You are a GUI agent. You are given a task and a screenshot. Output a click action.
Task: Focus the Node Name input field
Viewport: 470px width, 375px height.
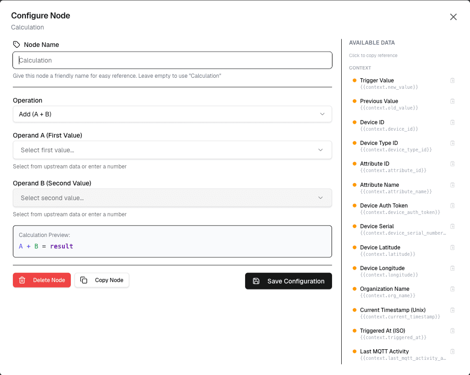click(172, 60)
